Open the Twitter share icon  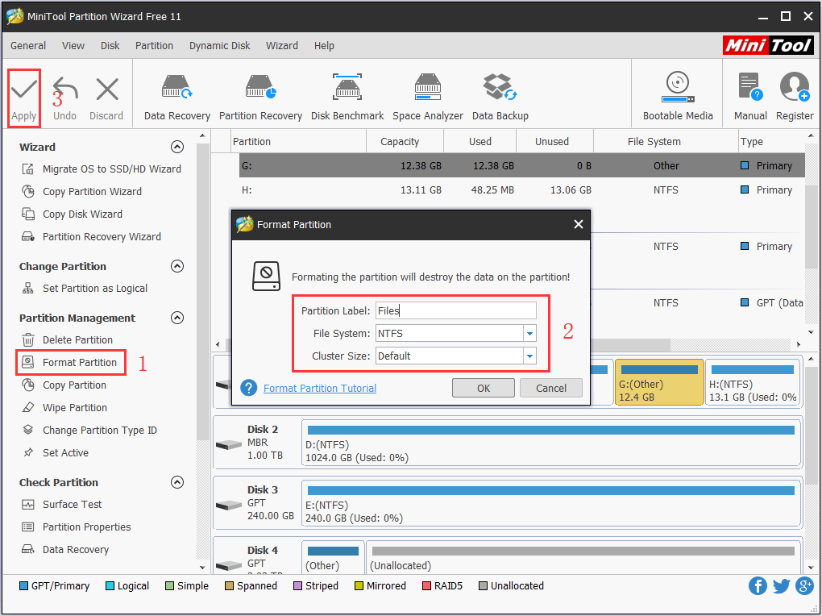pyautogui.click(x=781, y=585)
